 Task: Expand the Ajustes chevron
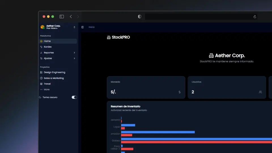75,58
